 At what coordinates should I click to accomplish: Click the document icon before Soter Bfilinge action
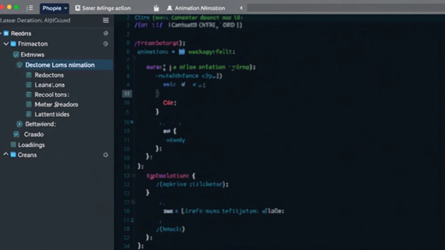[x=77, y=7]
